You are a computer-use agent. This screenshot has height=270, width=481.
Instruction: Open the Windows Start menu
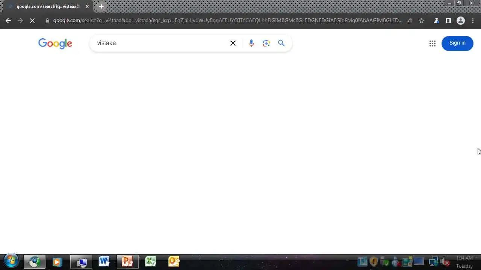point(11,261)
